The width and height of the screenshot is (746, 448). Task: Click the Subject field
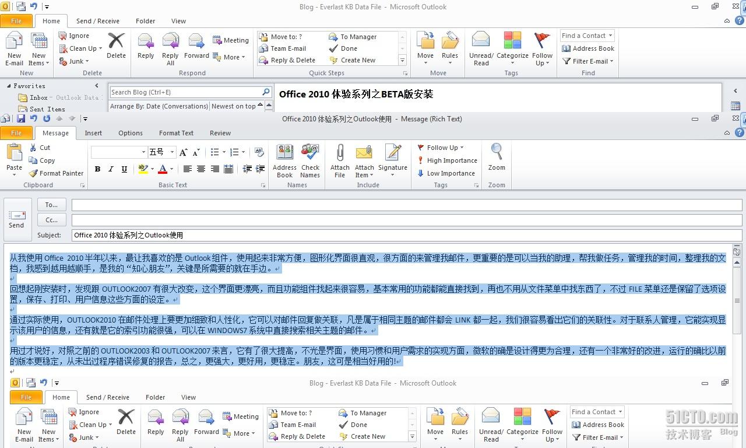tap(407, 235)
